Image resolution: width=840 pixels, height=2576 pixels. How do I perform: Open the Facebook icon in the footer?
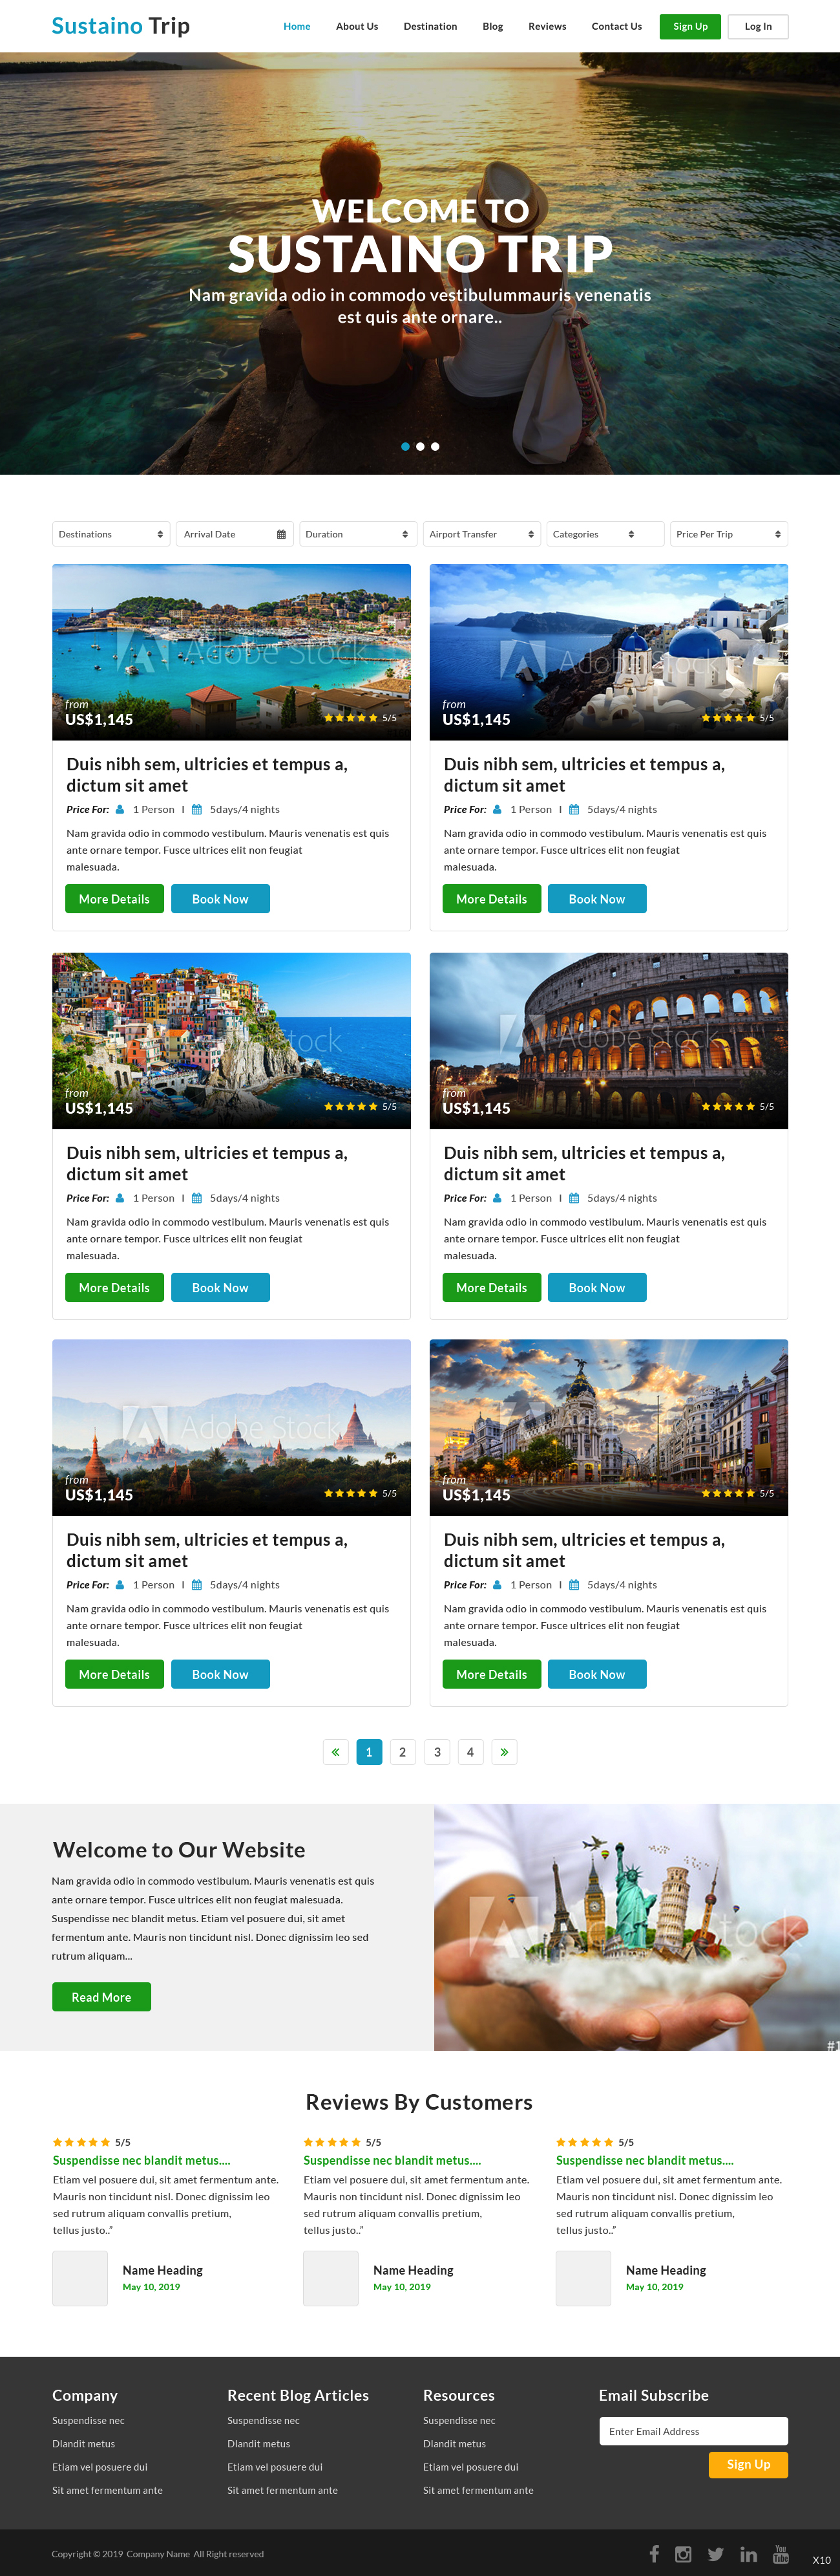[x=654, y=2554]
